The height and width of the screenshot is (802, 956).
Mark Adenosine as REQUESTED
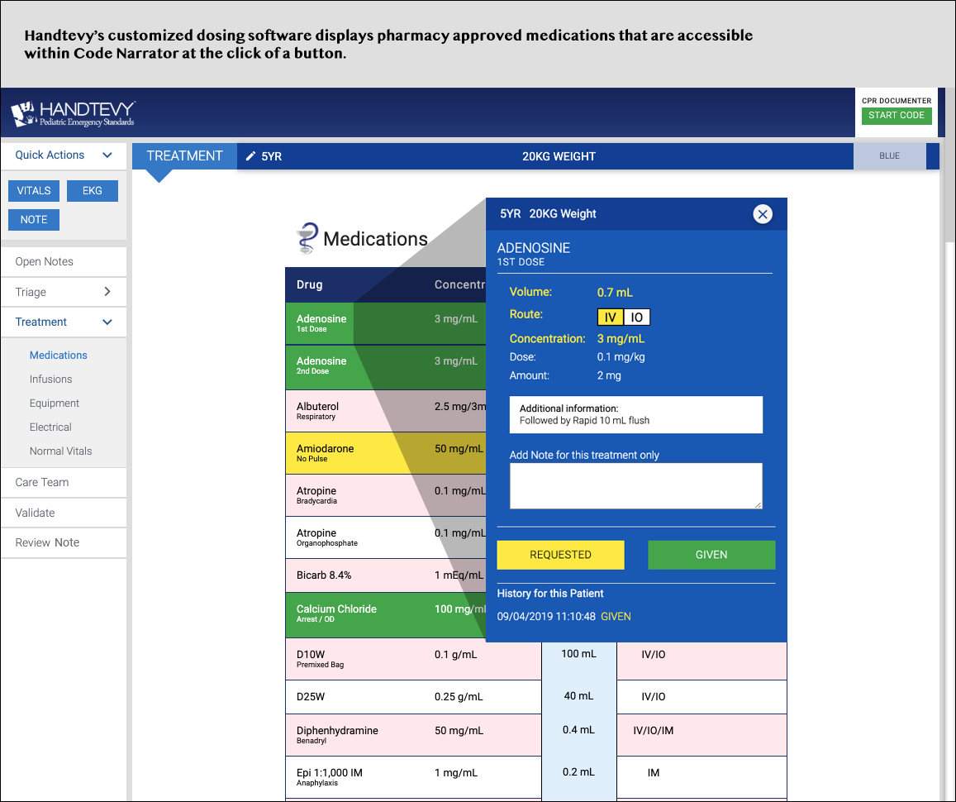[560, 555]
